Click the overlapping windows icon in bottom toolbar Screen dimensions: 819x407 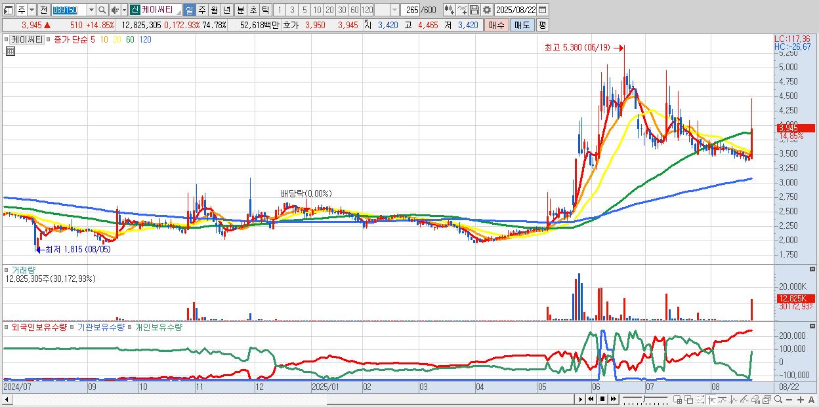click(689, 400)
